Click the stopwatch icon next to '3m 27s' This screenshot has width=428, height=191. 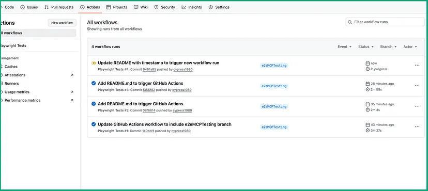[x=368, y=131]
